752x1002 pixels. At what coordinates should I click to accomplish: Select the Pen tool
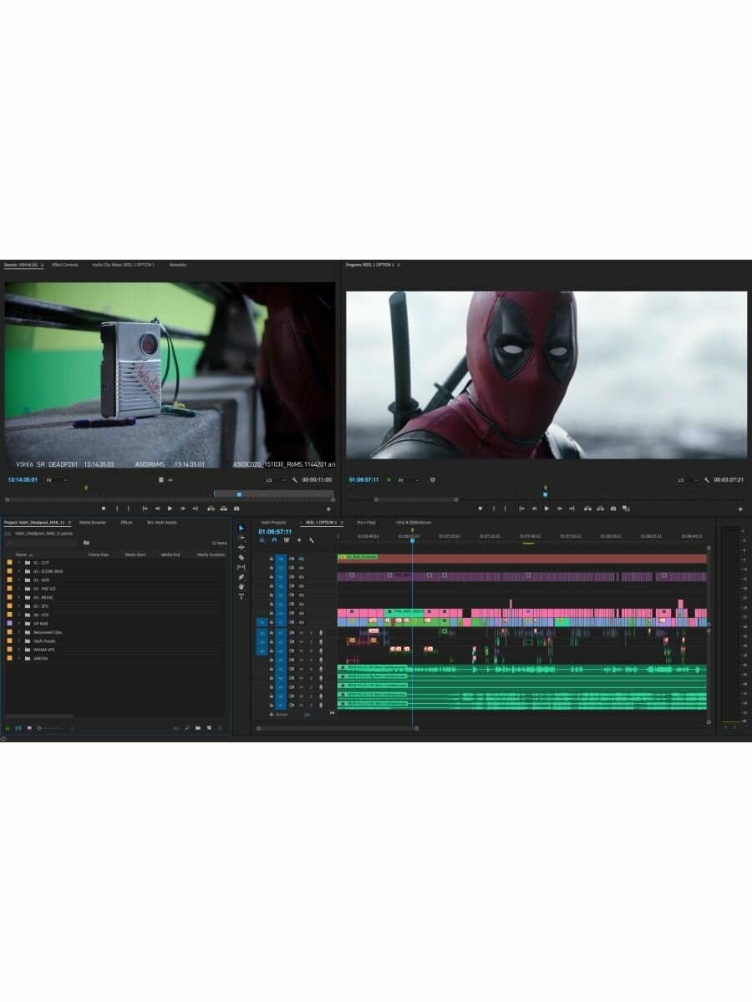tap(241, 577)
